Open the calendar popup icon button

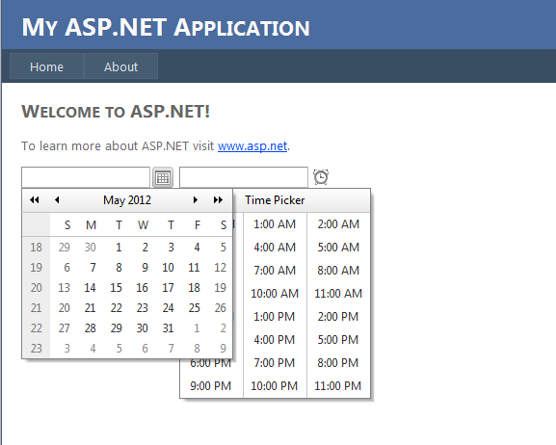pos(163,177)
